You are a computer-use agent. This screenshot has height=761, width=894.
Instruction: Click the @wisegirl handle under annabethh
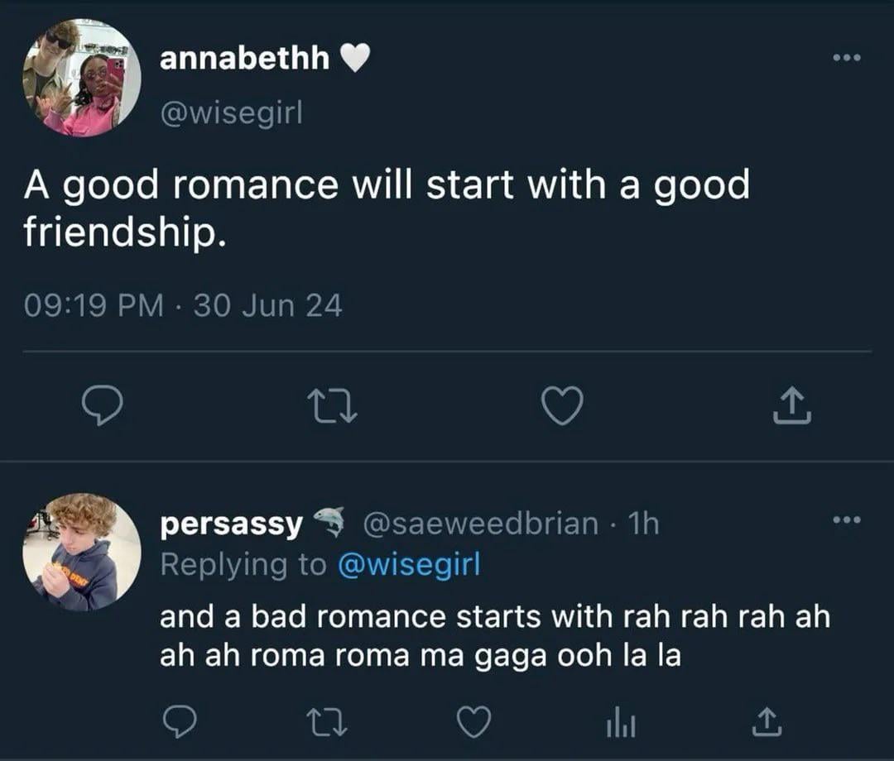pos(232,112)
